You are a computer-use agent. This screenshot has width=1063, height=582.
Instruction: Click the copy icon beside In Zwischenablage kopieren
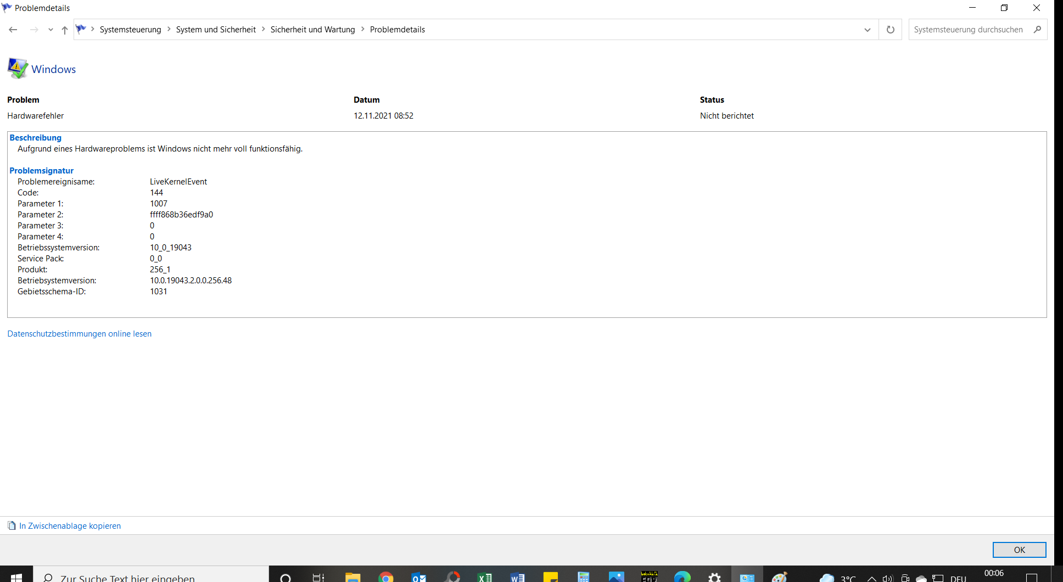coord(12,526)
